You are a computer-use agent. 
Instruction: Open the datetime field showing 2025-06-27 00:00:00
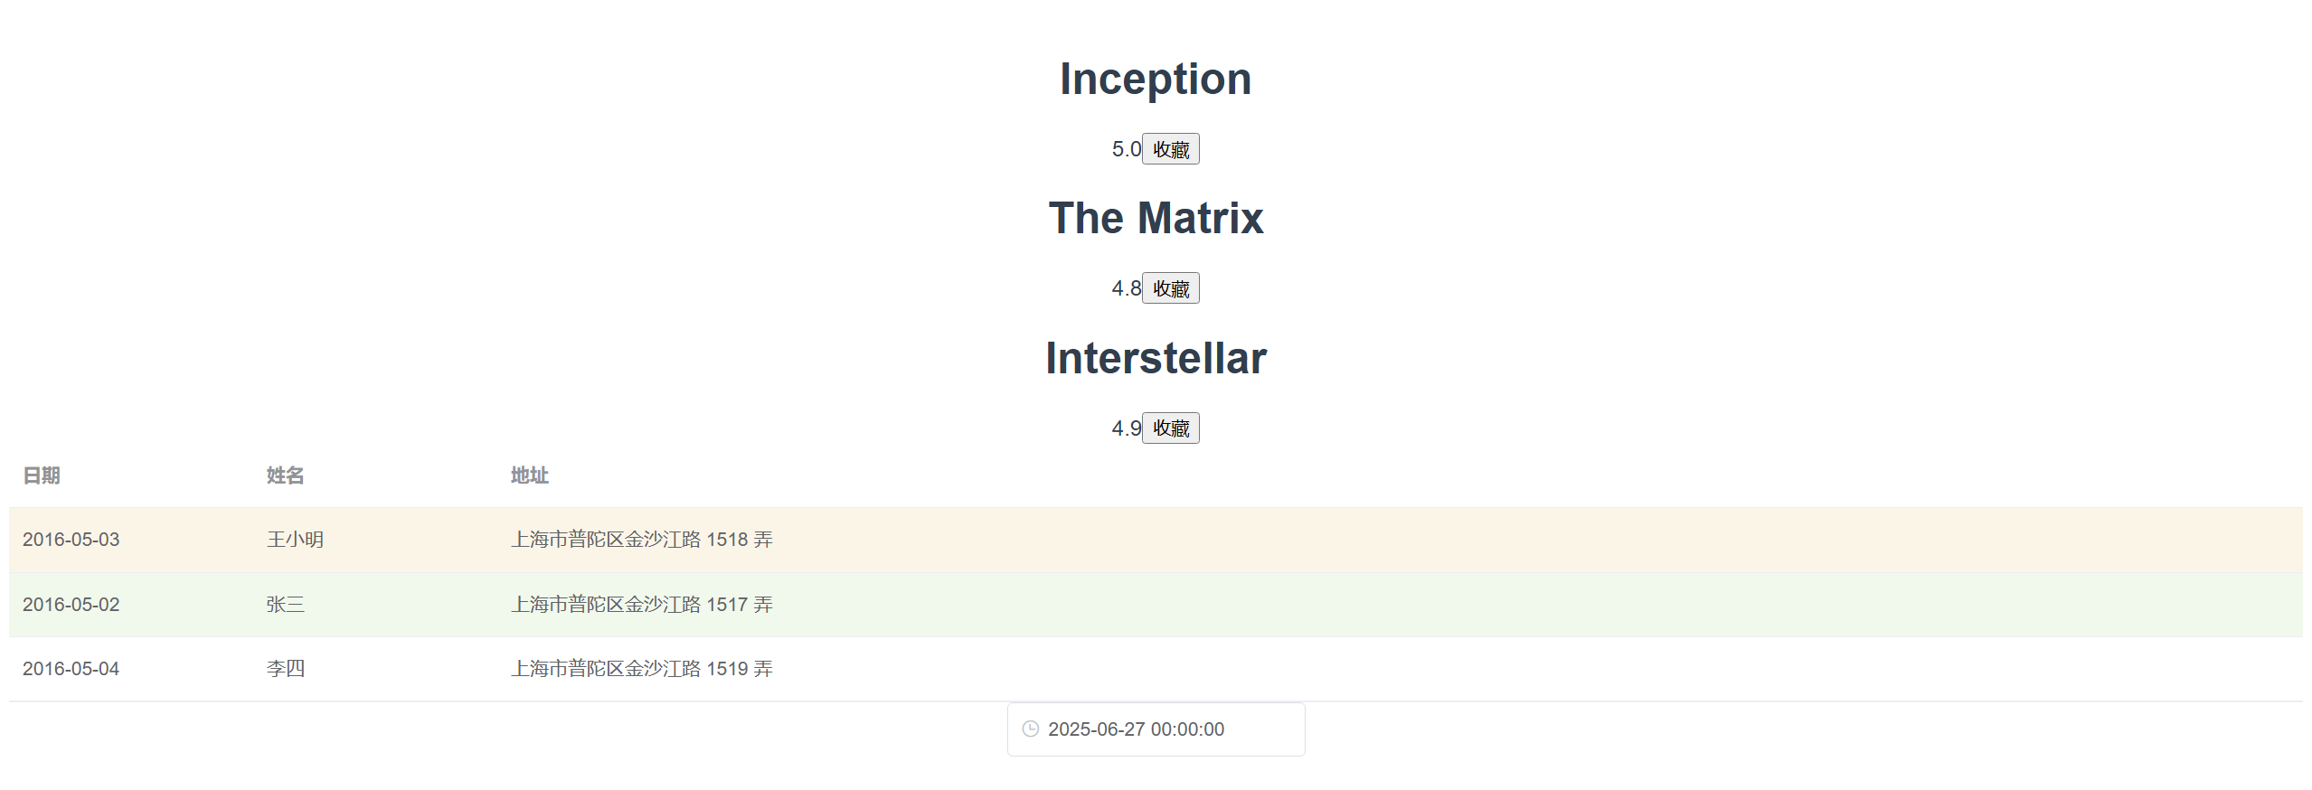pyautogui.click(x=1155, y=729)
